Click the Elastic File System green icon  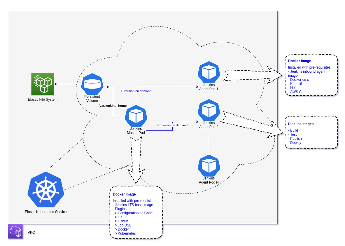pyautogui.click(x=43, y=84)
